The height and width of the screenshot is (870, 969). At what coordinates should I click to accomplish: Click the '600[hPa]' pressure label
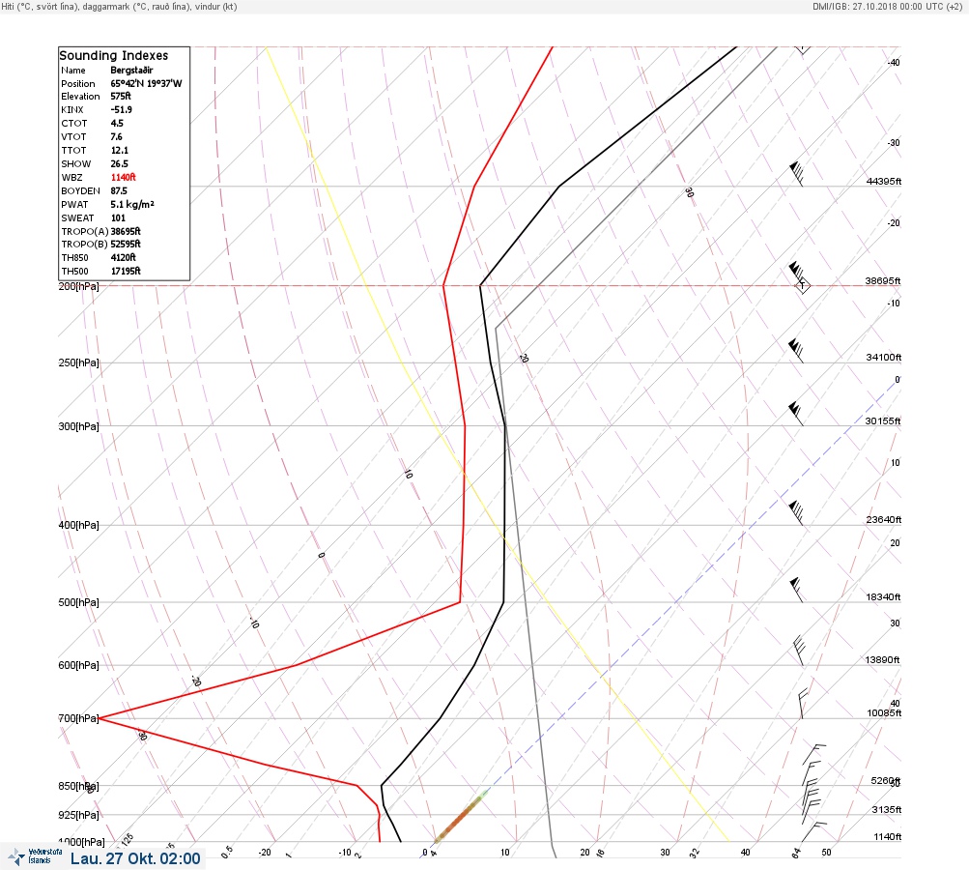point(78,665)
